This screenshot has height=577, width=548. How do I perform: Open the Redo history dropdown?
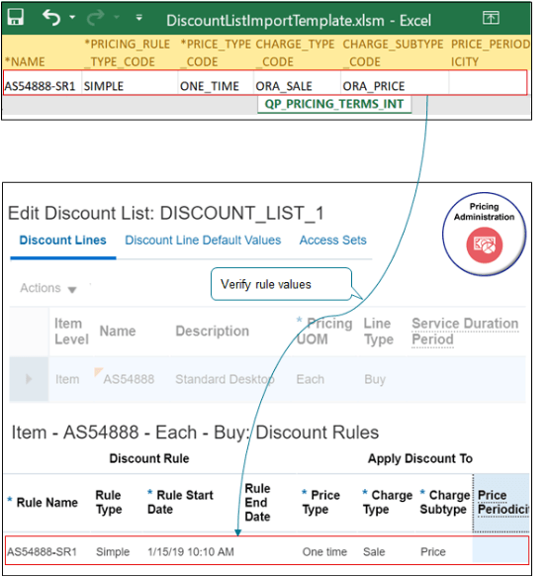(117, 17)
